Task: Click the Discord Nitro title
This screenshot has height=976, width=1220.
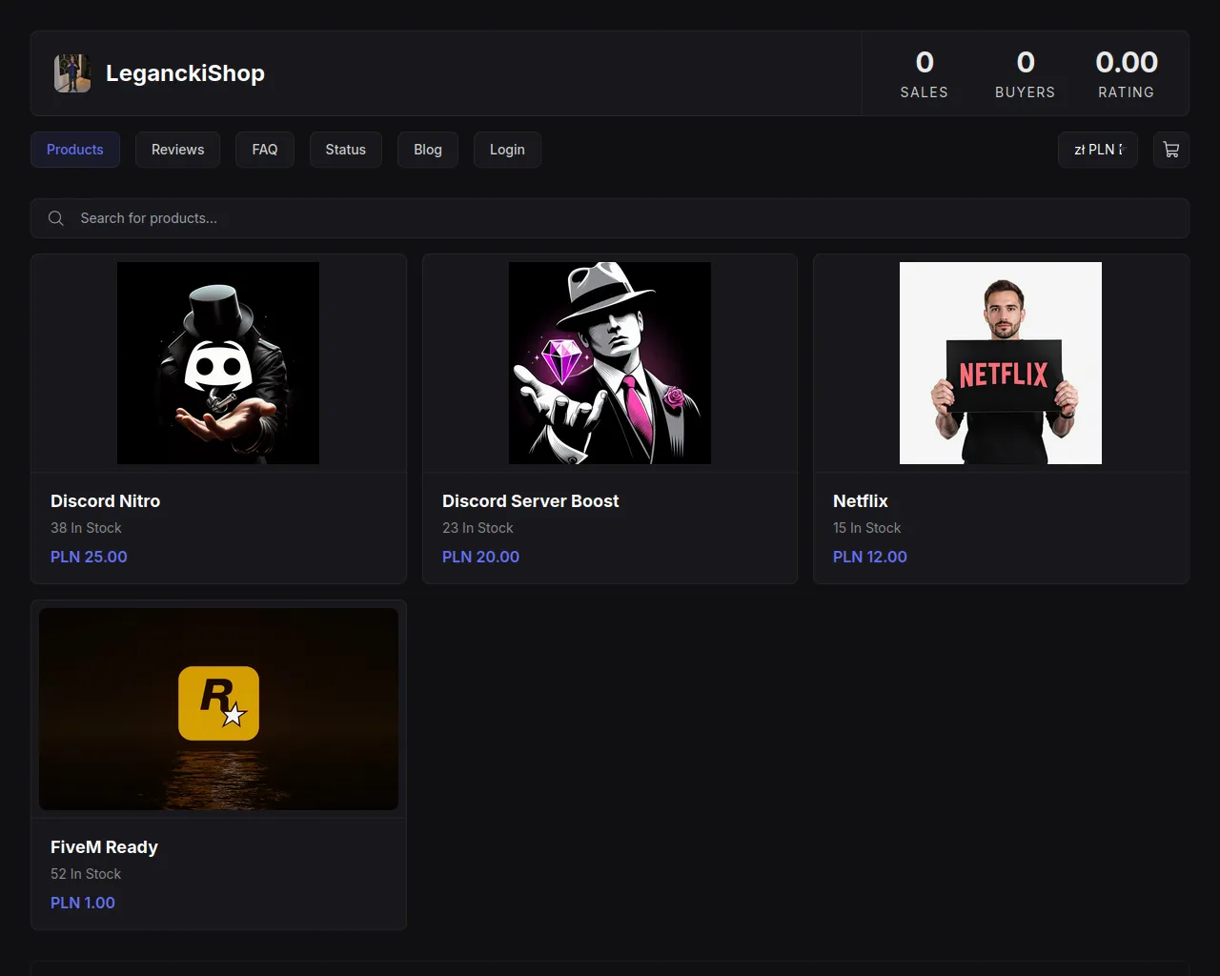Action: tap(105, 501)
